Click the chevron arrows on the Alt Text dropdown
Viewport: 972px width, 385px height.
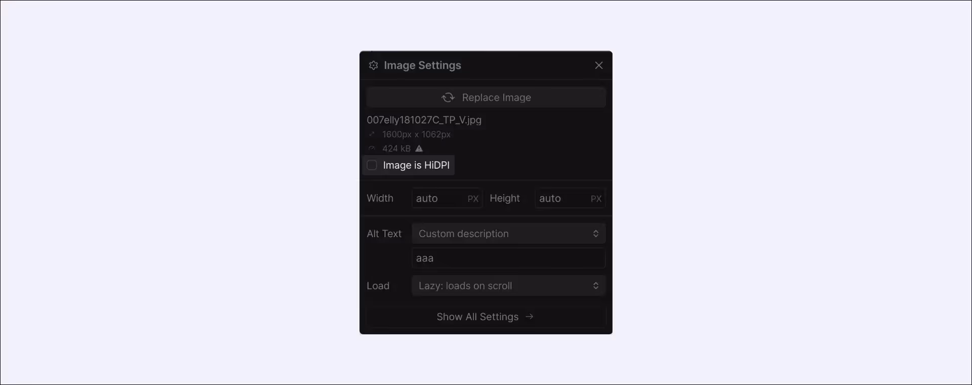point(596,234)
